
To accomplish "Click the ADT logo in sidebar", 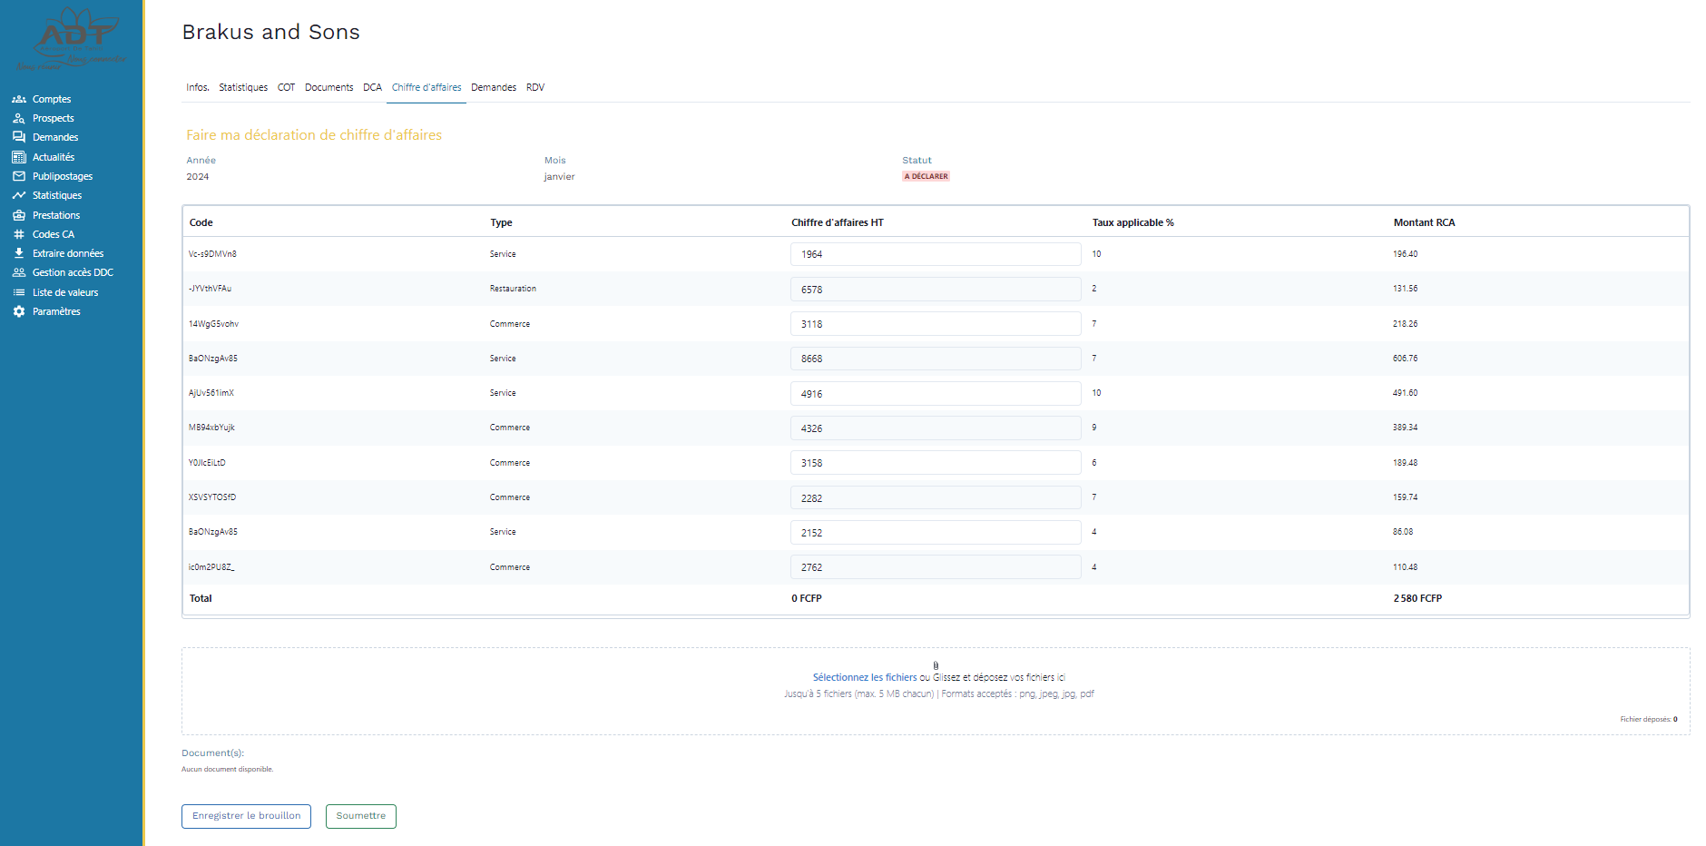I will click(72, 38).
